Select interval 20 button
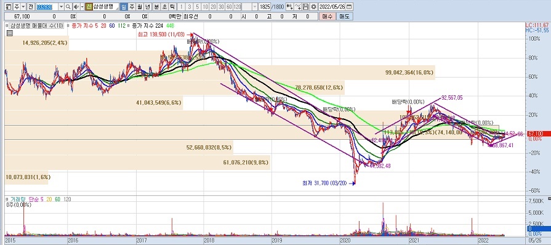 click(x=213, y=7)
